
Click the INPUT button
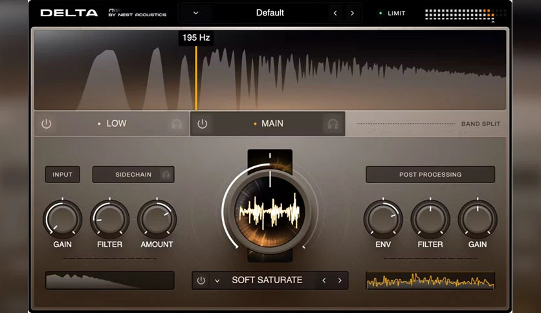click(63, 175)
